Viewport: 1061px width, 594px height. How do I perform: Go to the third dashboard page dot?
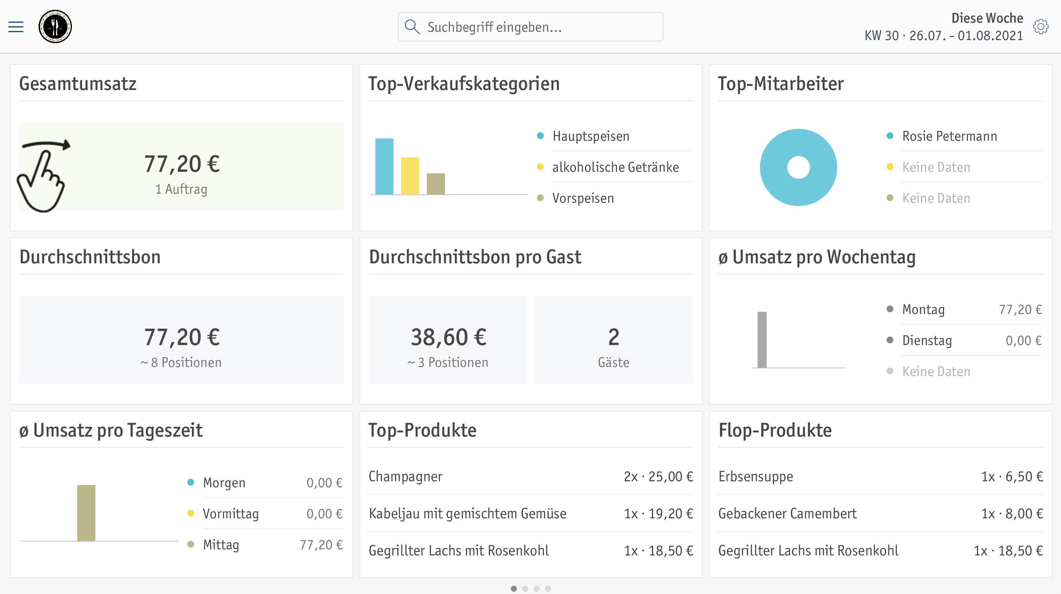point(536,588)
